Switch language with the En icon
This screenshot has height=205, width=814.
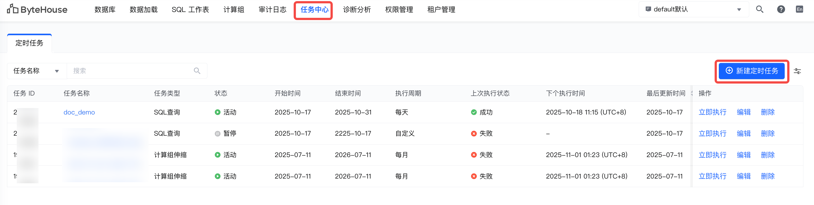[799, 9]
